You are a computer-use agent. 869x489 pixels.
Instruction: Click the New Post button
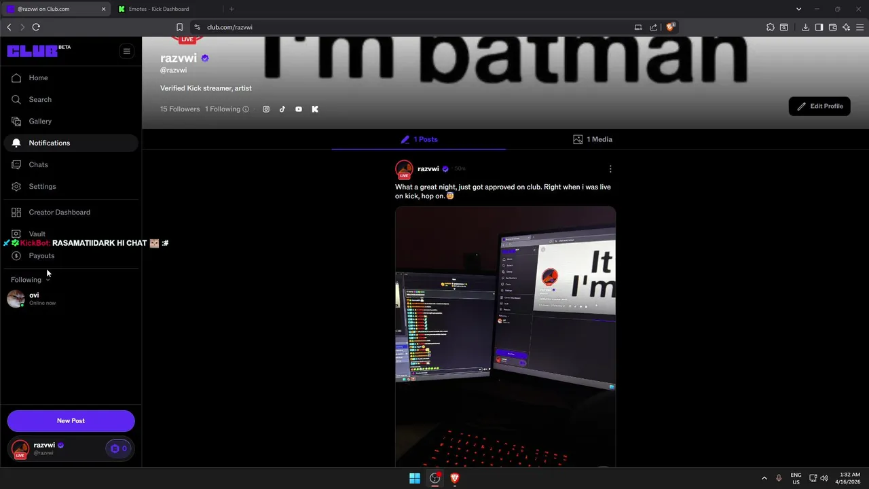[71, 421]
